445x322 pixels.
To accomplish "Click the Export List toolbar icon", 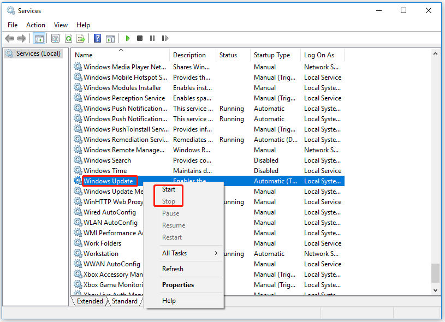I will coord(81,38).
